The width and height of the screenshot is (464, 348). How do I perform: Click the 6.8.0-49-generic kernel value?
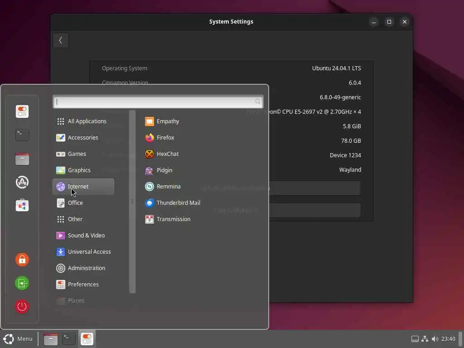pyautogui.click(x=340, y=97)
